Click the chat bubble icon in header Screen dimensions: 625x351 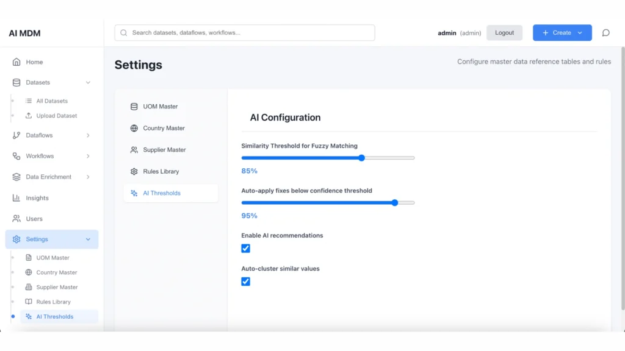[605, 33]
